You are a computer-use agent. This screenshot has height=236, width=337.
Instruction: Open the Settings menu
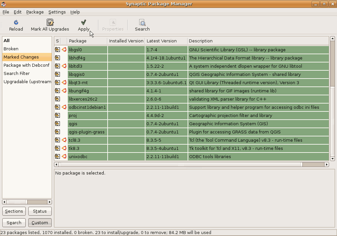(x=57, y=12)
